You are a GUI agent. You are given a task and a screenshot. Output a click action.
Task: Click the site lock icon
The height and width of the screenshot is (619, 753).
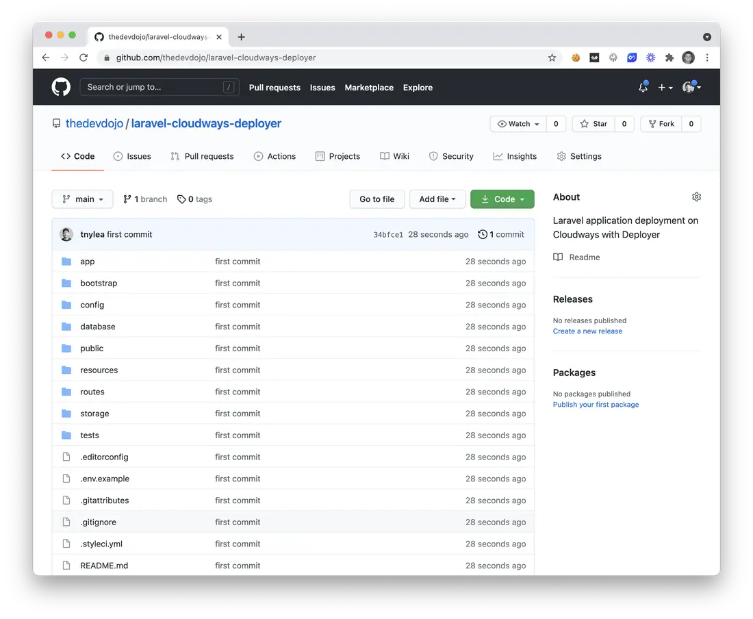pos(107,58)
